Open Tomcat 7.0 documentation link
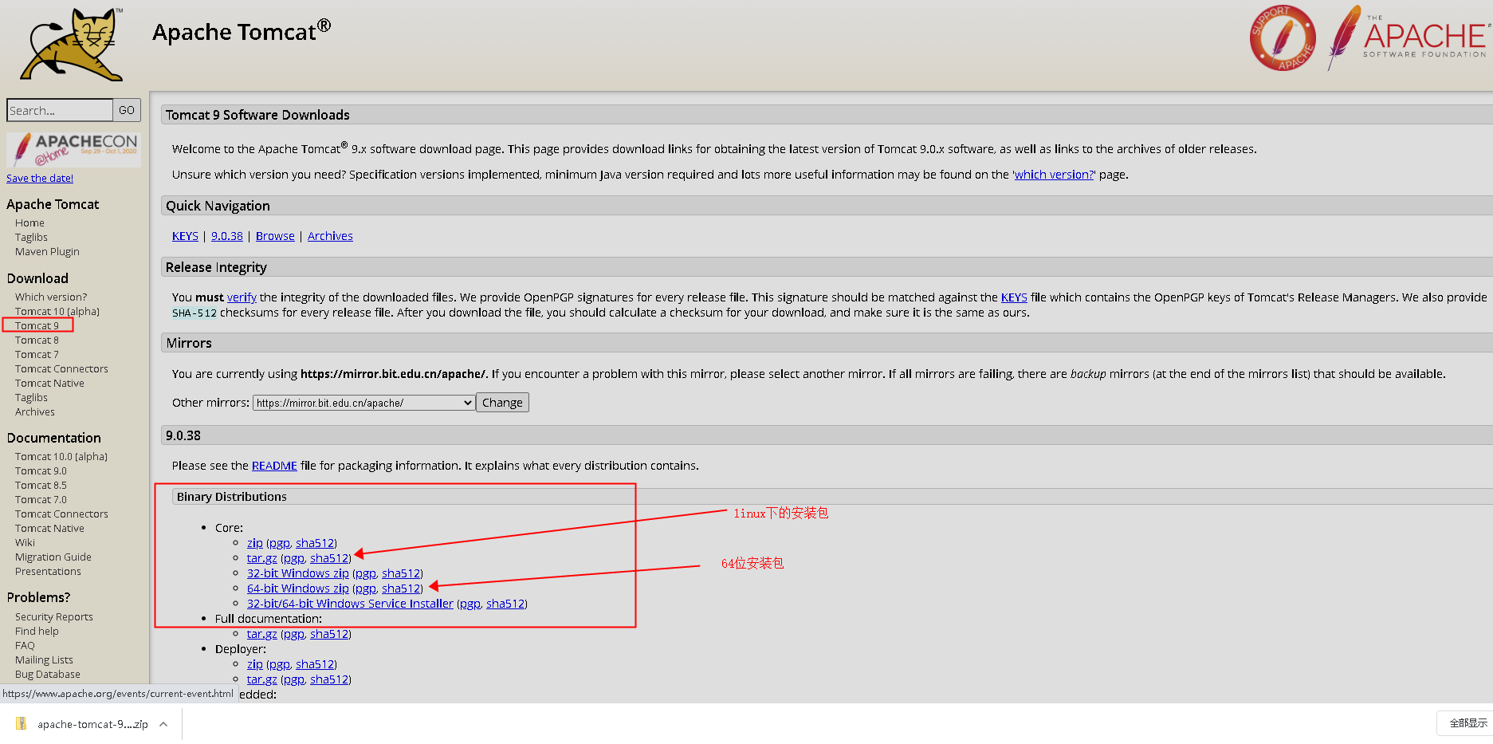The height and width of the screenshot is (744, 1493). 41,500
